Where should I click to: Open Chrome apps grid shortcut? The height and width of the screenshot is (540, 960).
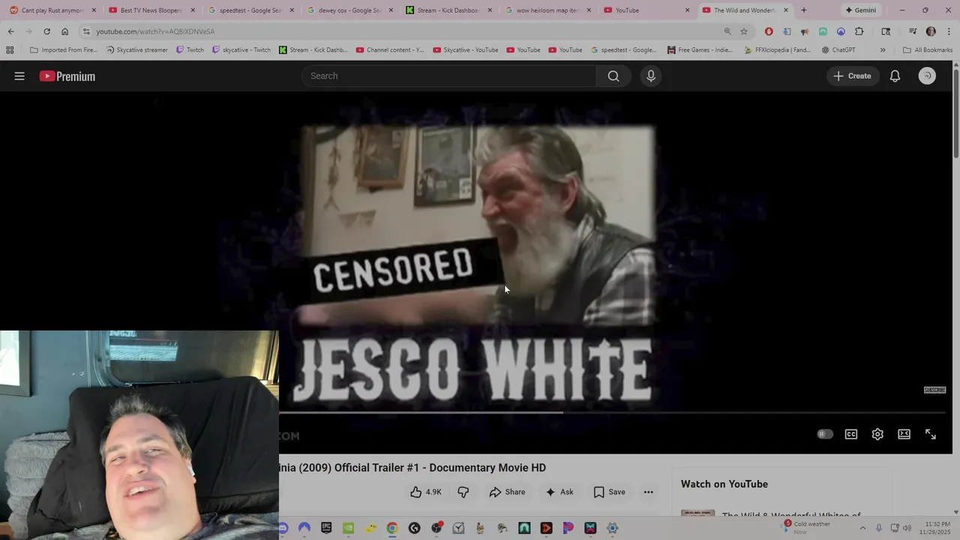pos(10,50)
